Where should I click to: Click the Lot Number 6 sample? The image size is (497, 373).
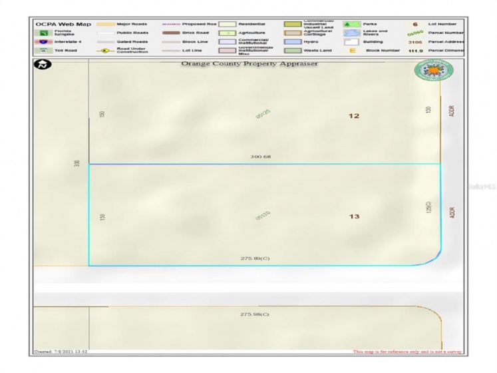pos(415,24)
